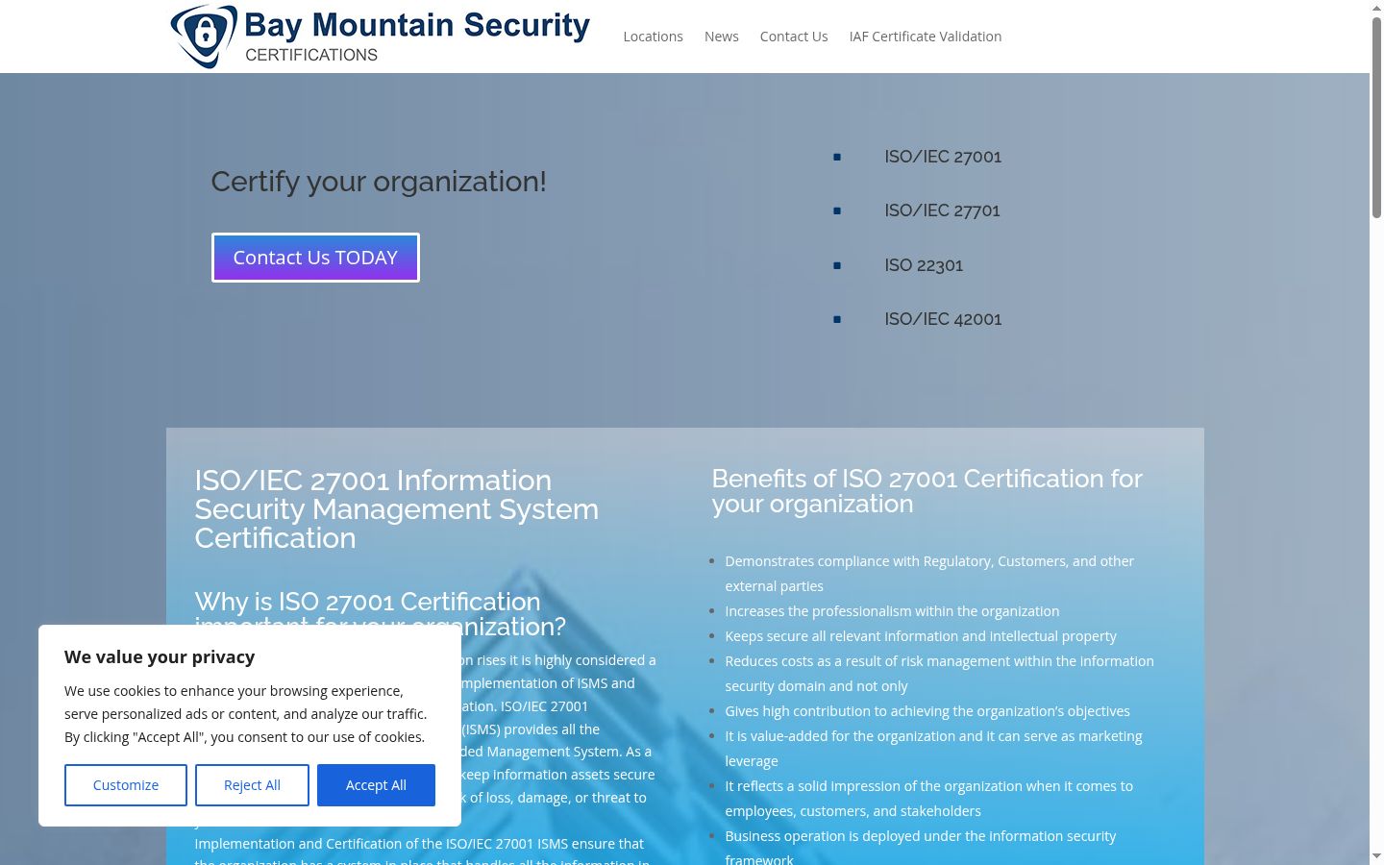Image resolution: width=1384 pixels, height=865 pixels.
Task: Click the 'Certify your organization!' heading
Action: tap(379, 181)
